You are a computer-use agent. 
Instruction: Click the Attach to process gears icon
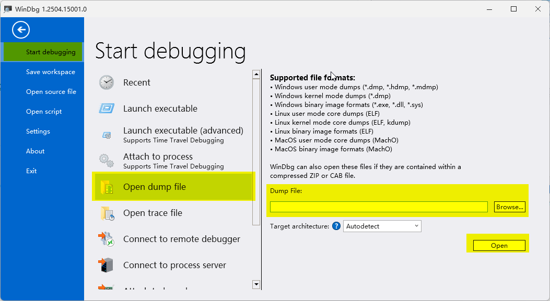[x=106, y=161]
